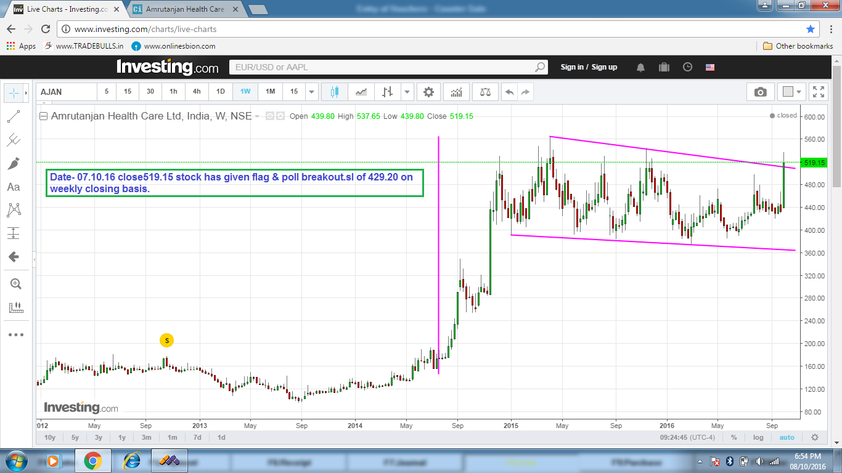The image size is (842, 473).
Task: Open the time interval dropdown arrow
Action: coord(312,92)
